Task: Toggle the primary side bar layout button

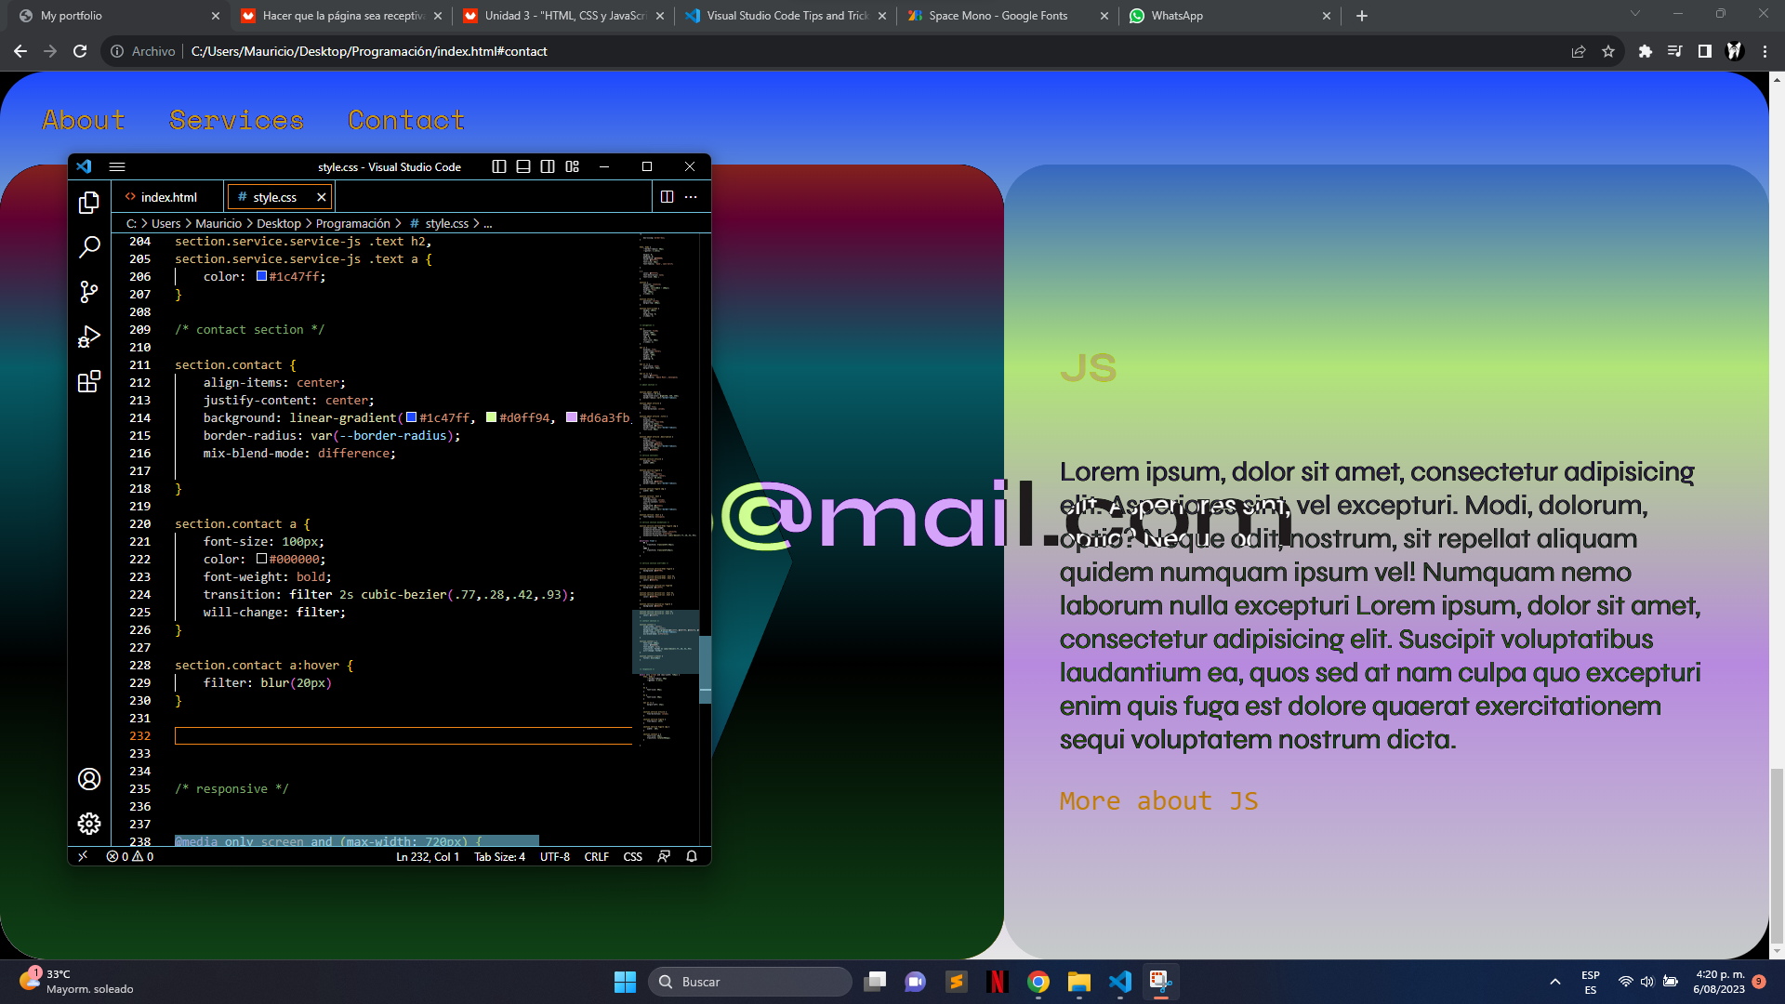Action: point(499,166)
